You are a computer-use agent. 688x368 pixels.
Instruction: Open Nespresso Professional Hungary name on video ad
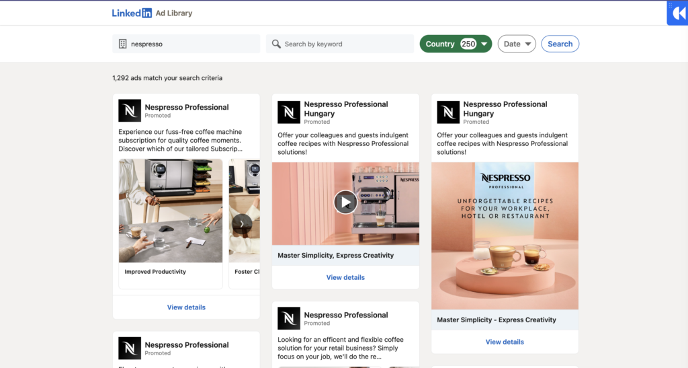[346, 109]
